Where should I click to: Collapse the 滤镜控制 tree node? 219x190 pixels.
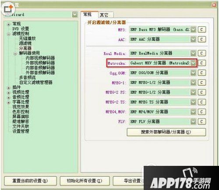click(x=9, y=34)
